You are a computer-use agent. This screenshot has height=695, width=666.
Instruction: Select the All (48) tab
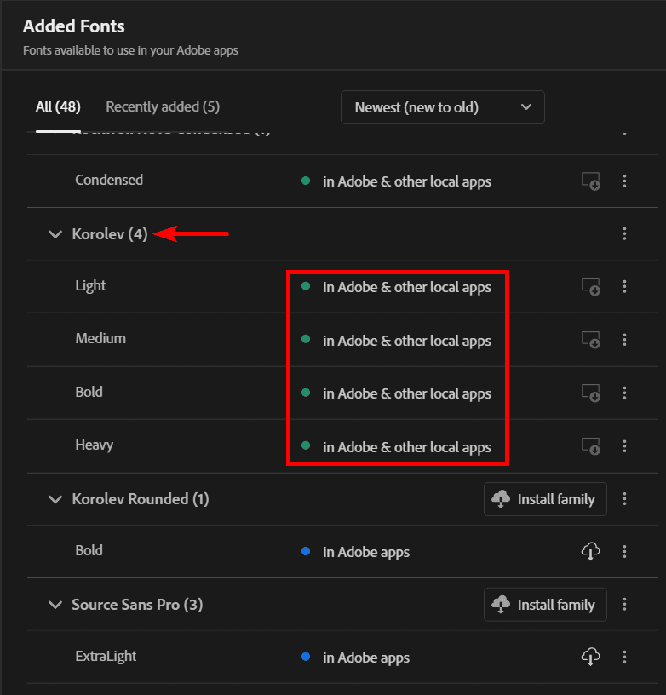(58, 106)
